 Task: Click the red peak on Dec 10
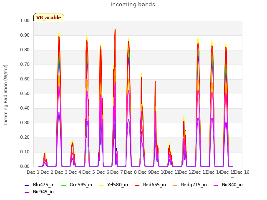155,82
